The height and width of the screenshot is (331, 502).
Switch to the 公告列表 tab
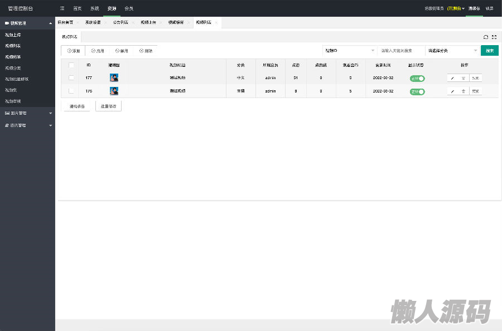click(120, 22)
